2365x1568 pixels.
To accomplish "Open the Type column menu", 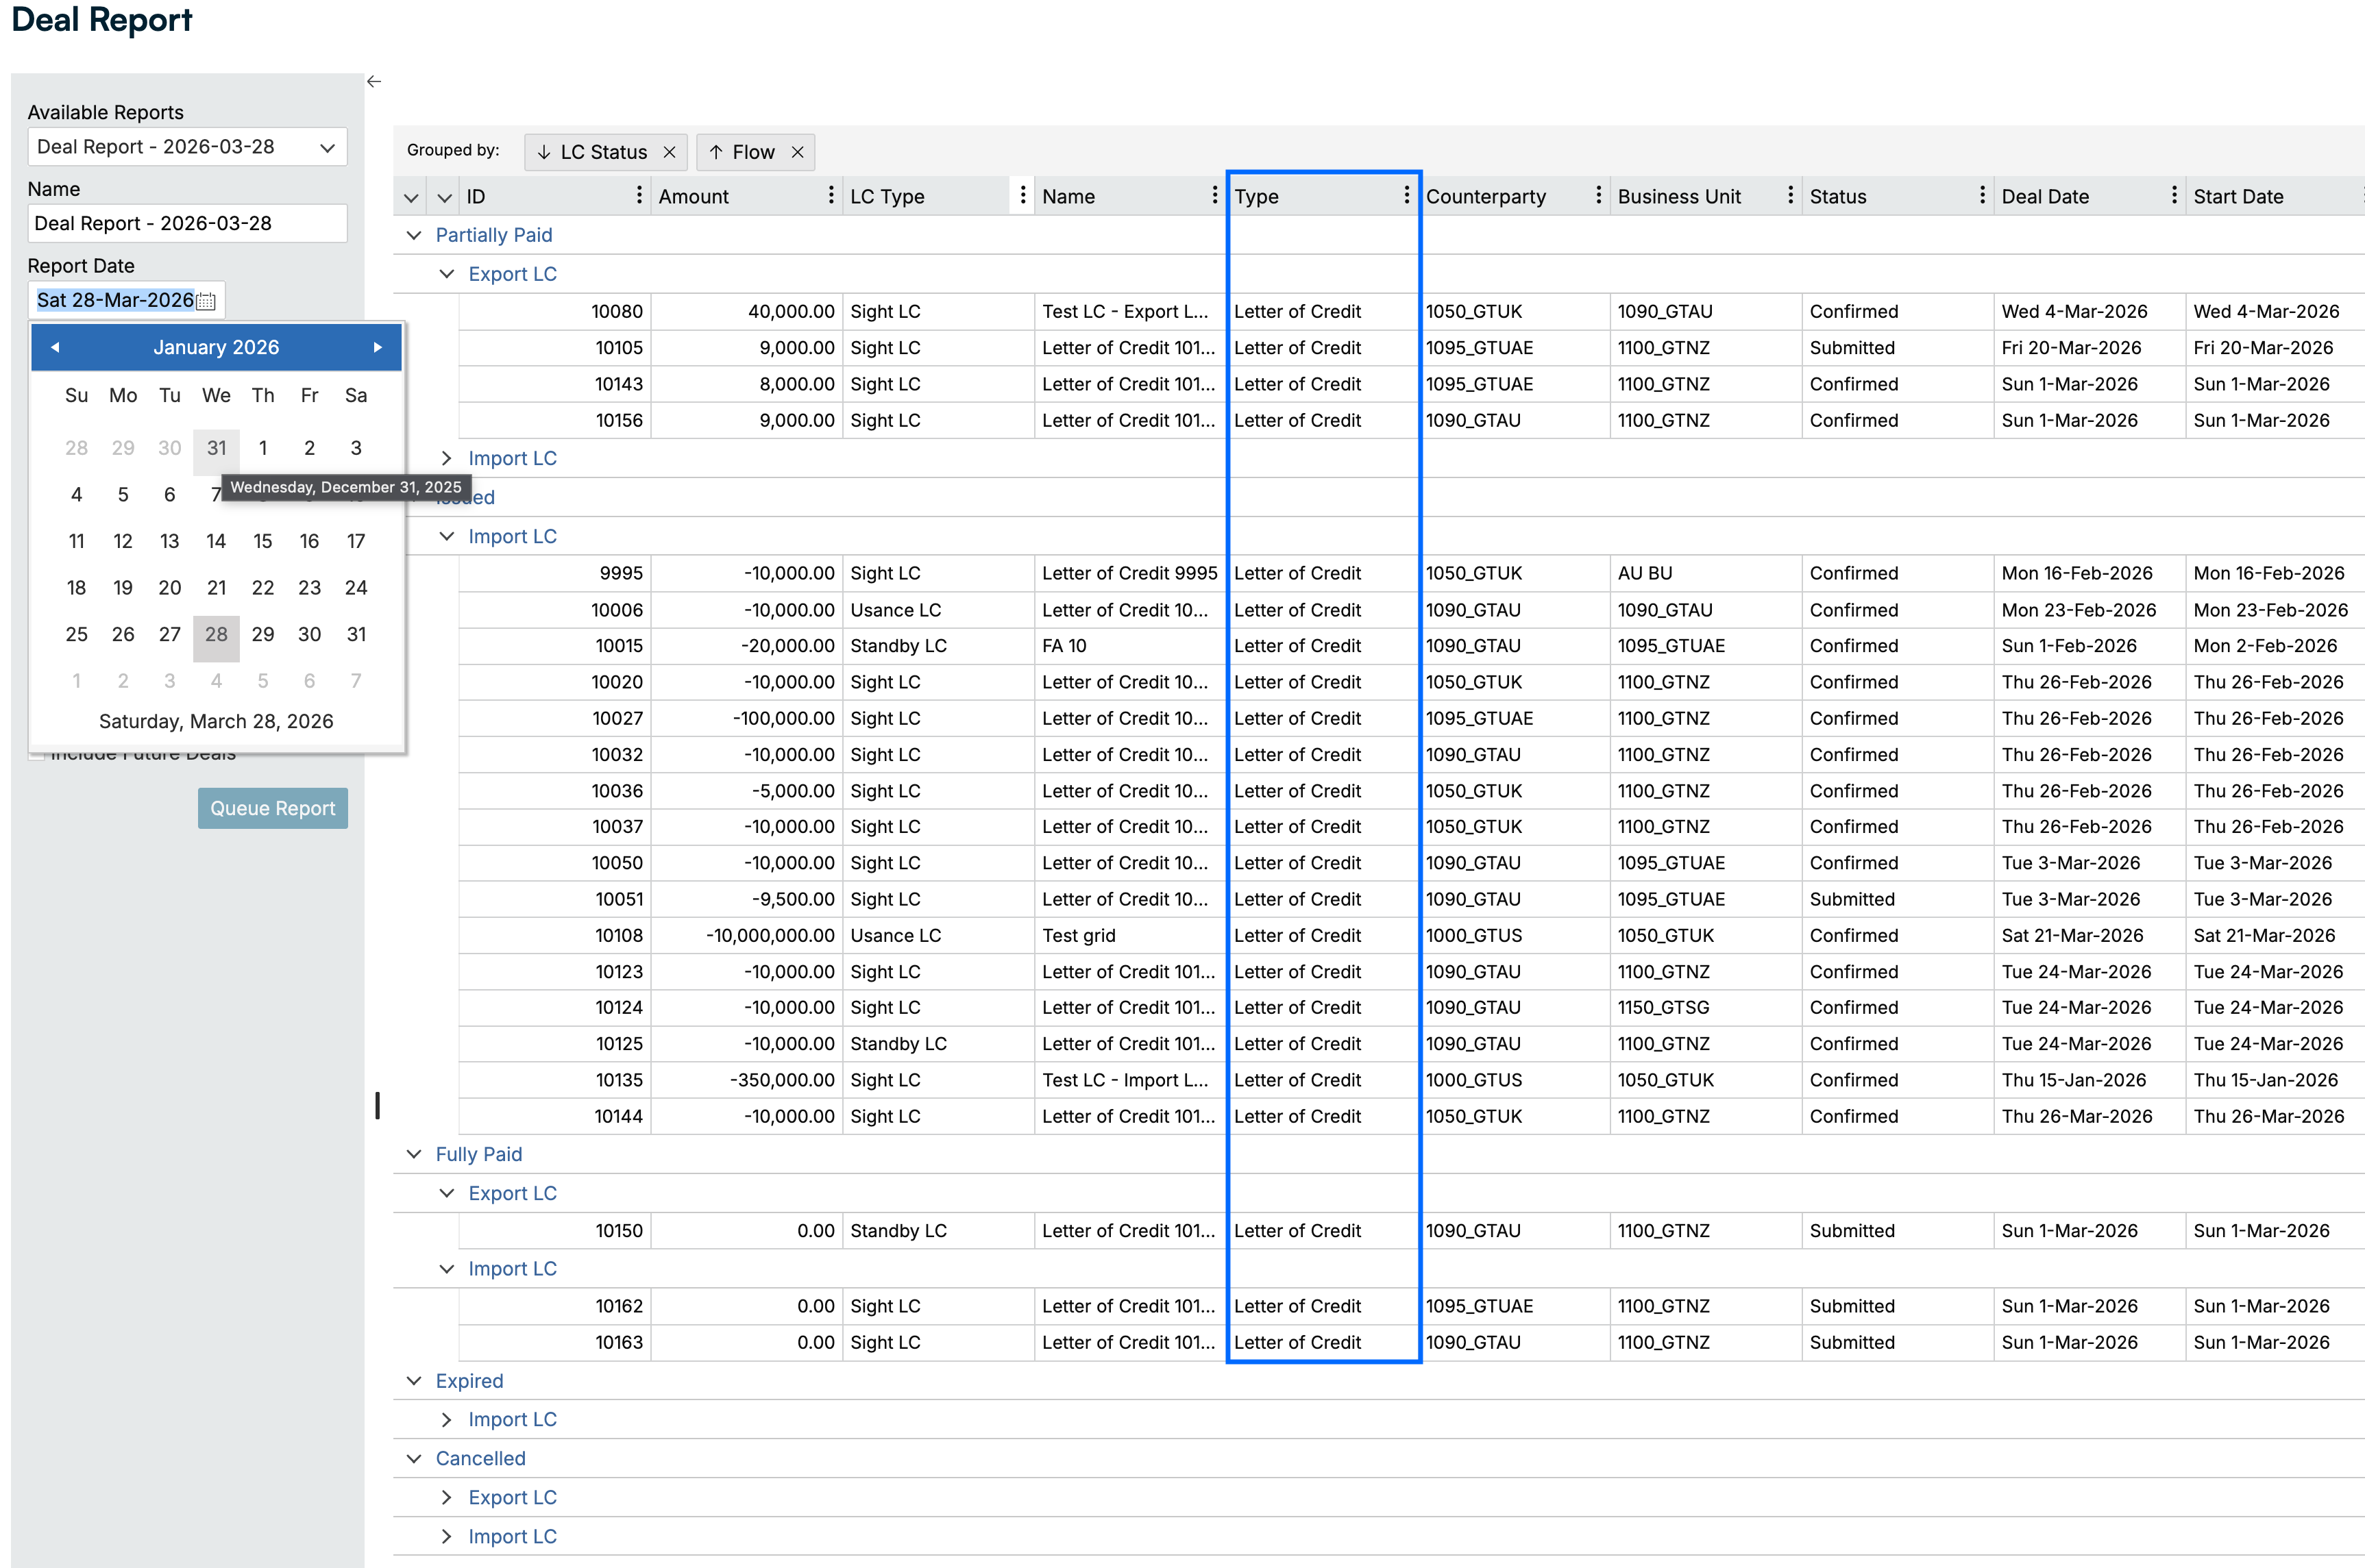I will click(x=1406, y=195).
